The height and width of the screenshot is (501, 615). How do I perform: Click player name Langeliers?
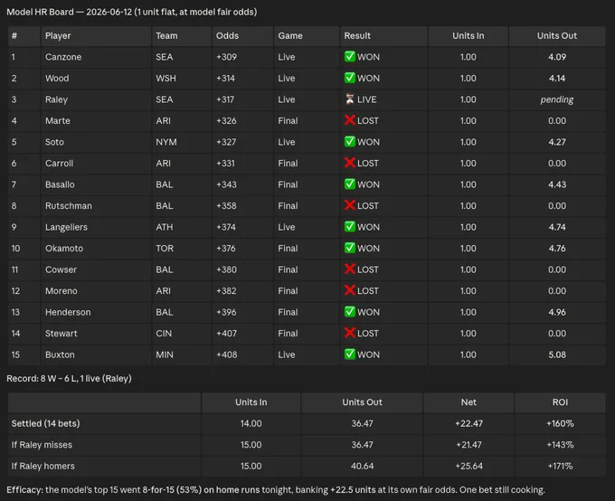point(66,227)
